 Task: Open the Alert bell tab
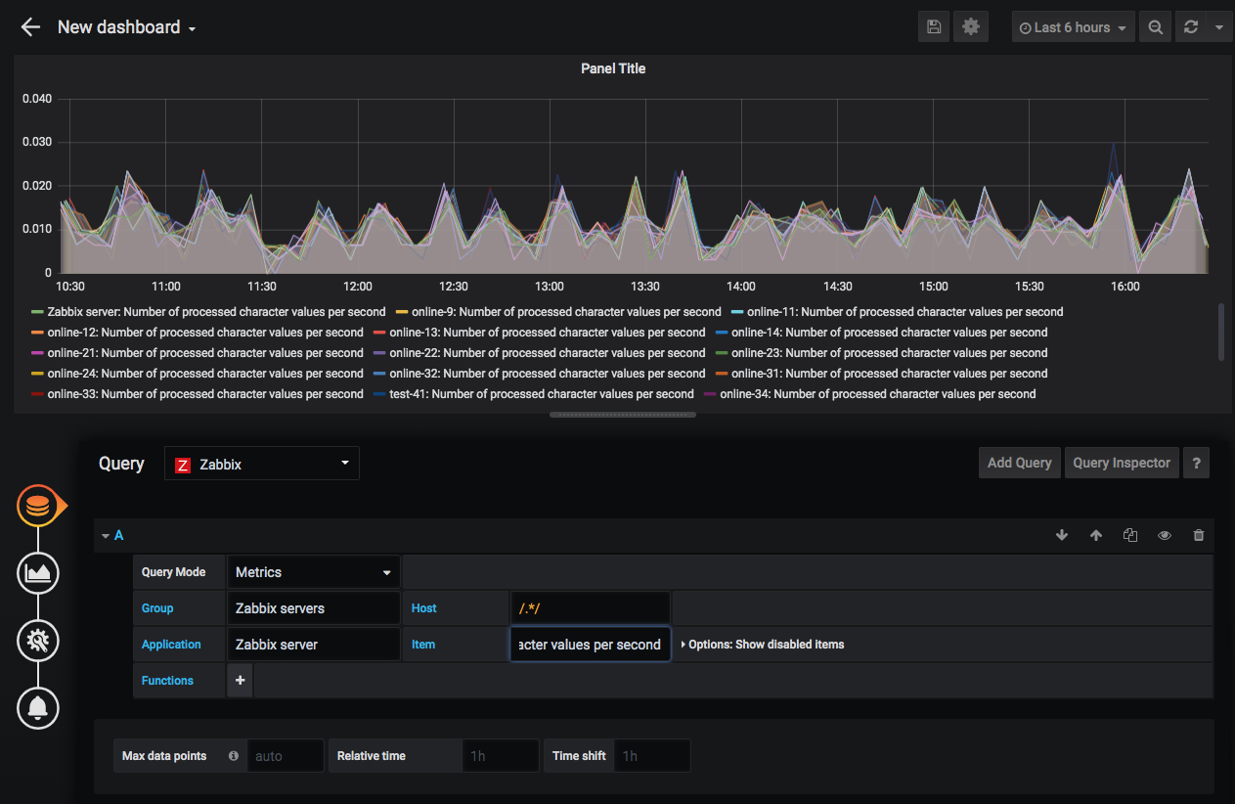coord(38,707)
